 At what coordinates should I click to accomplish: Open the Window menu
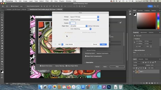point(68,1)
